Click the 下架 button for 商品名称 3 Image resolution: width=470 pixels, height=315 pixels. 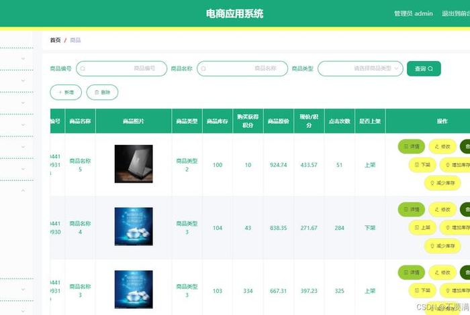(x=422, y=290)
